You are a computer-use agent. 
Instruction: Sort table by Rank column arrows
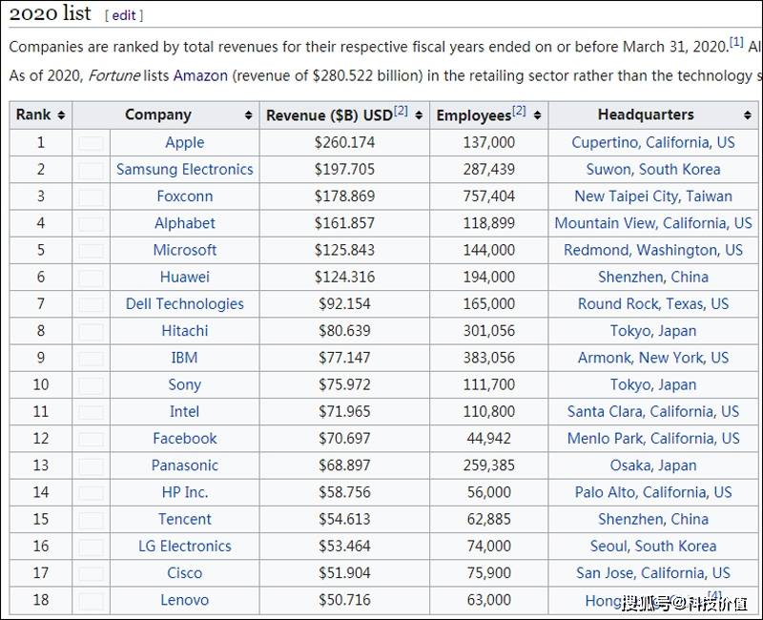tap(61, 115)
